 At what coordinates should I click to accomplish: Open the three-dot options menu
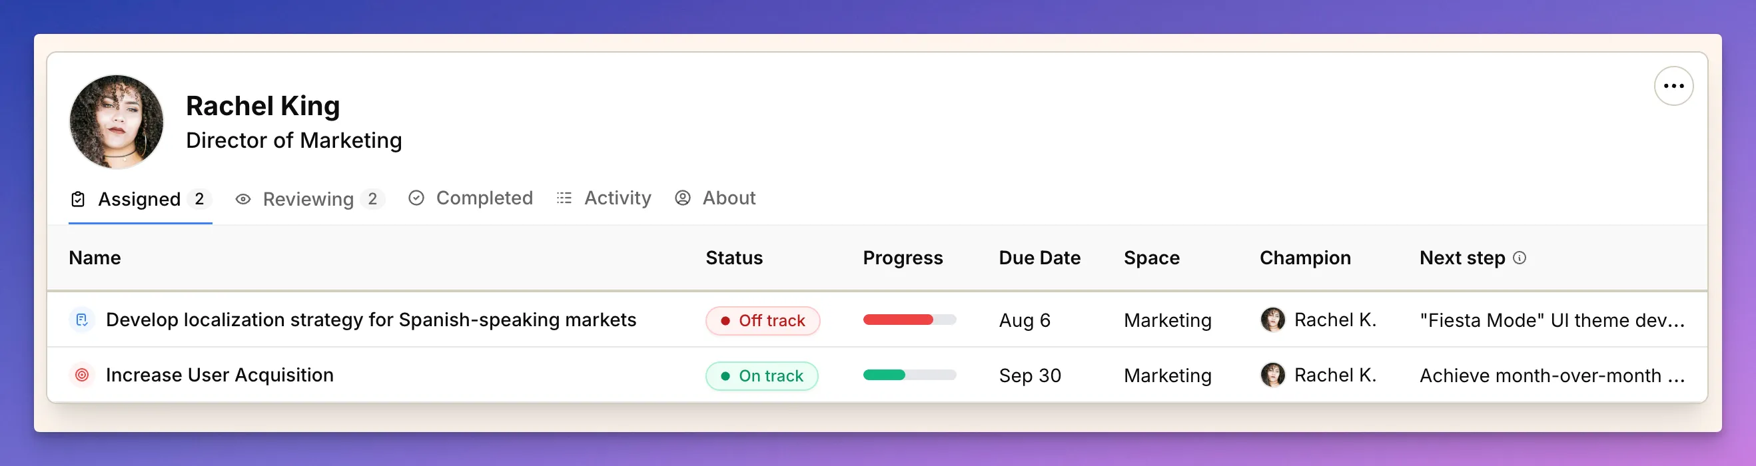click(x=1673, y=86)
